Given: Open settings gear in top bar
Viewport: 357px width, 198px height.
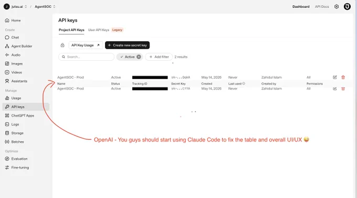Looking at the screenshot, I should click(337, 7).
